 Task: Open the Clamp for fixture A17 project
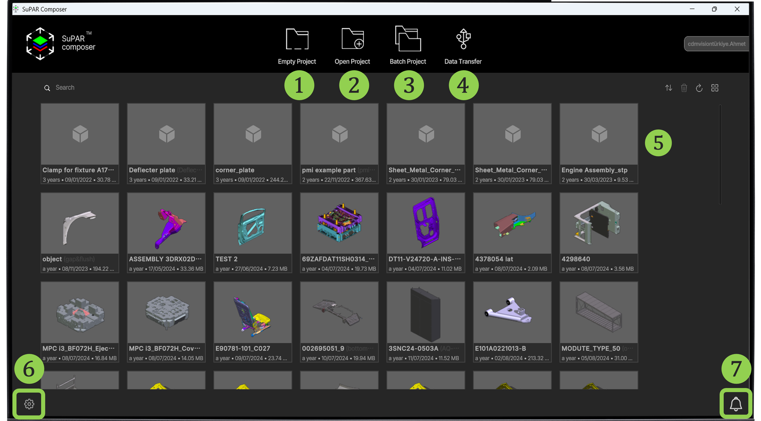coord(80,143)
